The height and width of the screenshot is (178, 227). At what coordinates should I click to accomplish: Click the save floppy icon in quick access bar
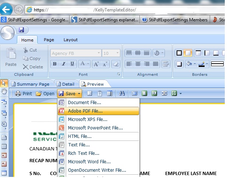[x=21, y=30]
